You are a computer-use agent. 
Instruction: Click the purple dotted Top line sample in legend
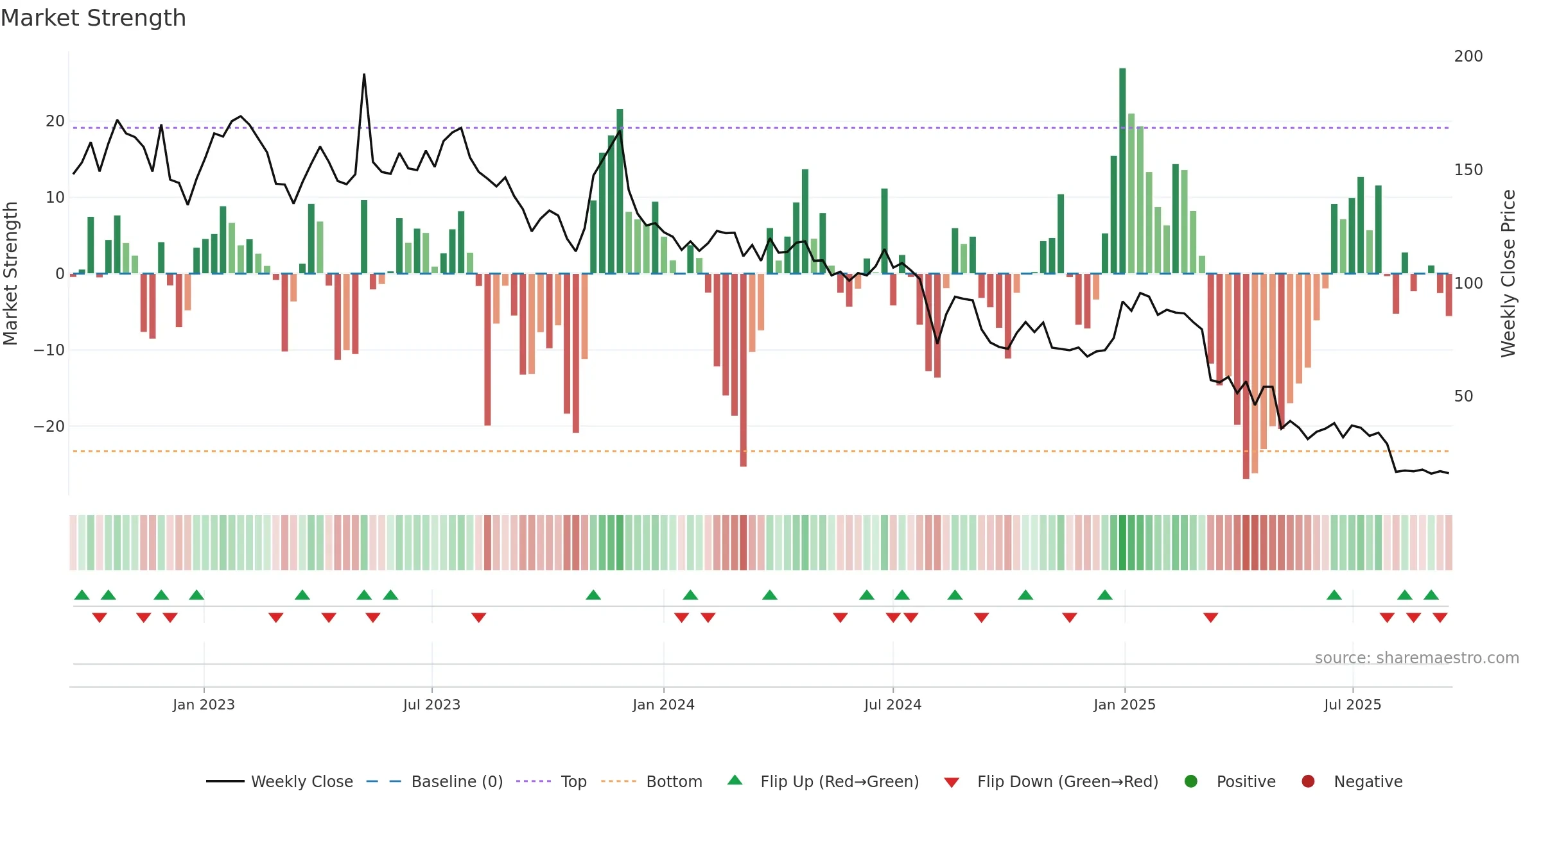pyautogui.click(x=534, y=781)
